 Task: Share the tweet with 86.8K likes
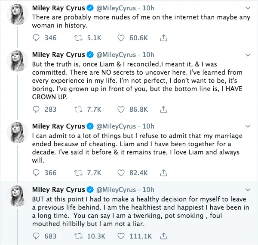click(163, 110)
